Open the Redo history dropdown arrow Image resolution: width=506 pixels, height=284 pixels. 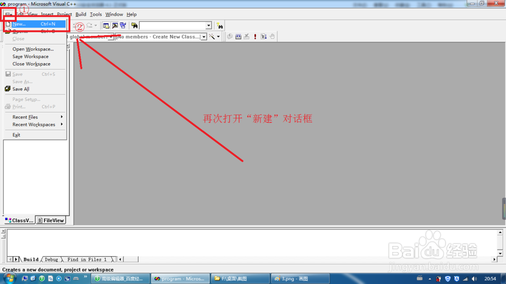point(96,25)
